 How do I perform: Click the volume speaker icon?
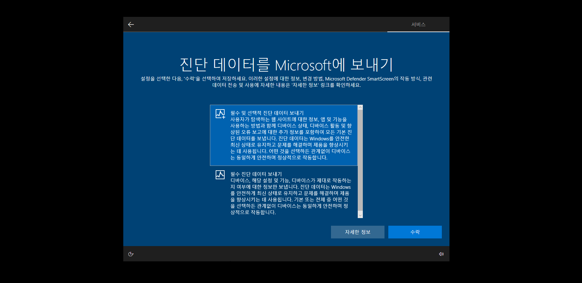(x=441, y=254)
